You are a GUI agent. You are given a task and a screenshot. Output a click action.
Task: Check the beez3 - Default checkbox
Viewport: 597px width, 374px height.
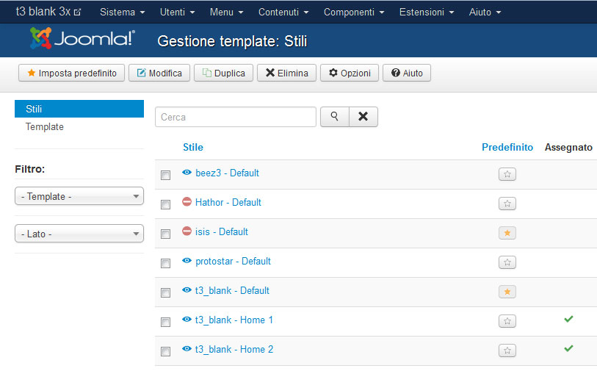click(166, 175)
